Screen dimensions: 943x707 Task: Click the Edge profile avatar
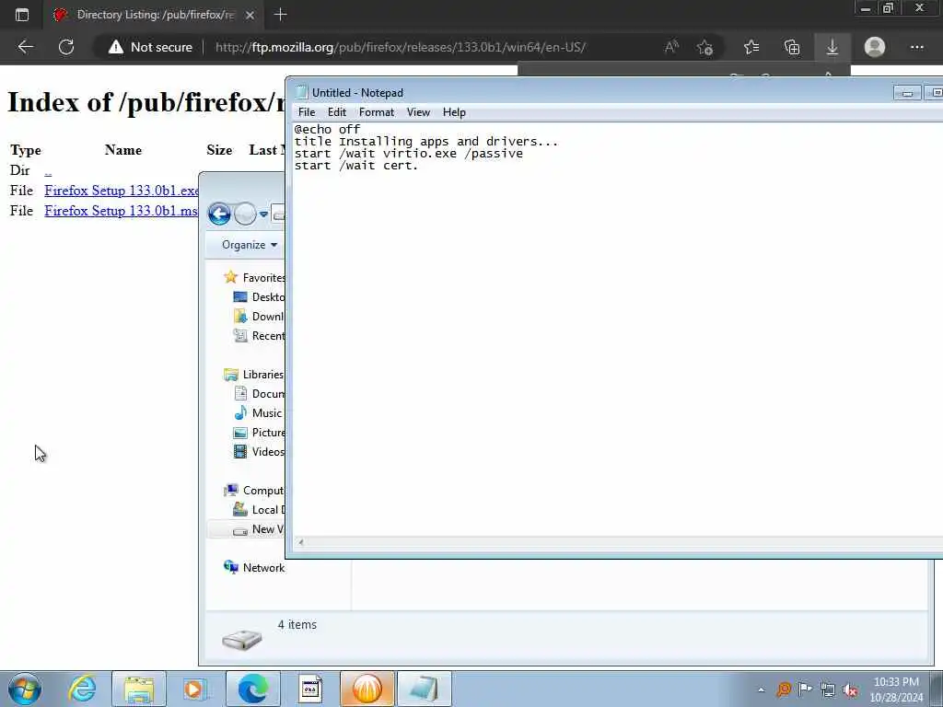[x=875, y=47]
